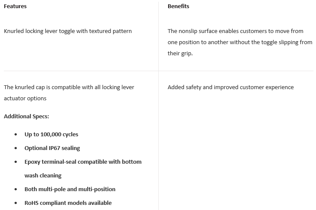This screenshot has height=210, width=316.
Task: Click the Features column header
Action: (15, 6)
